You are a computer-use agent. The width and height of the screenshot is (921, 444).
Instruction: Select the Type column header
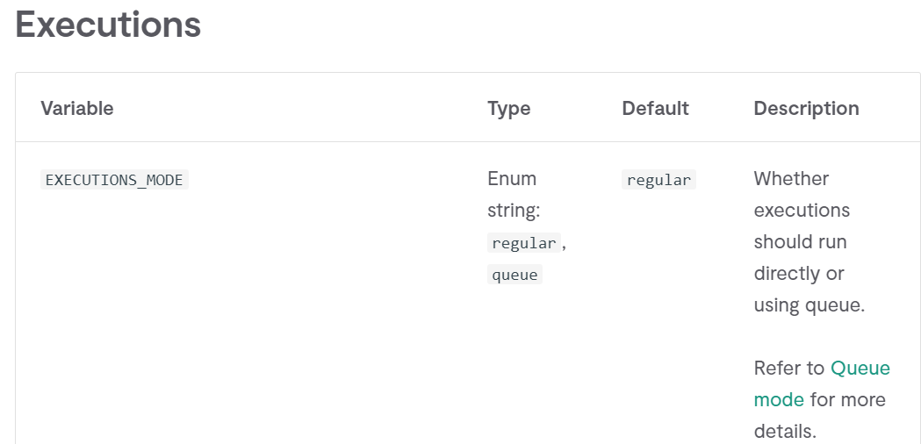(x=508, y=108)
